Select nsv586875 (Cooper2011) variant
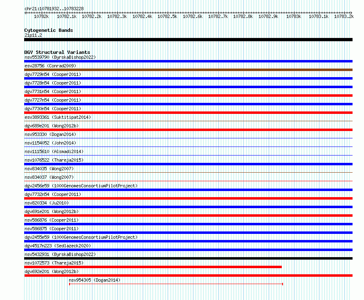Image resolution: width=364 pixels, height=300 pixels. pyautogui.click(x=52, y=229)
